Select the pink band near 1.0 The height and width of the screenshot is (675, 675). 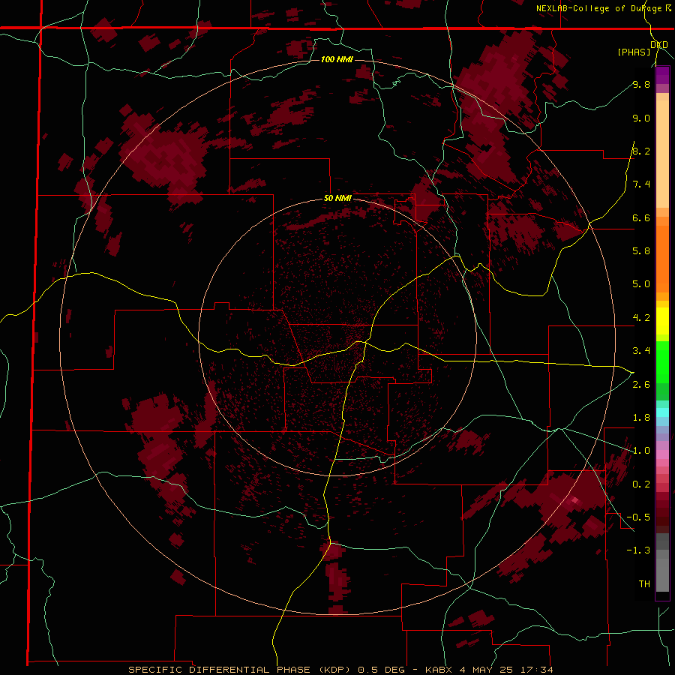coord(662,454)
